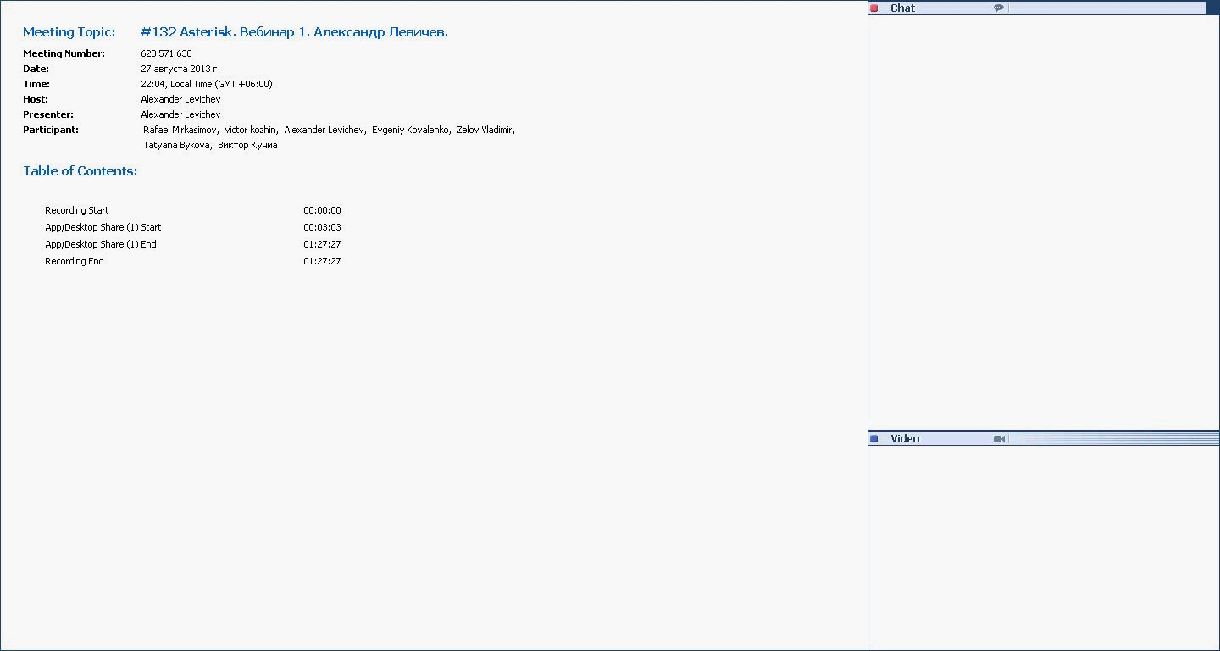Click the Time: label
The width and height of the screenshot is (1220, 651).
click(x=36, y=84)
